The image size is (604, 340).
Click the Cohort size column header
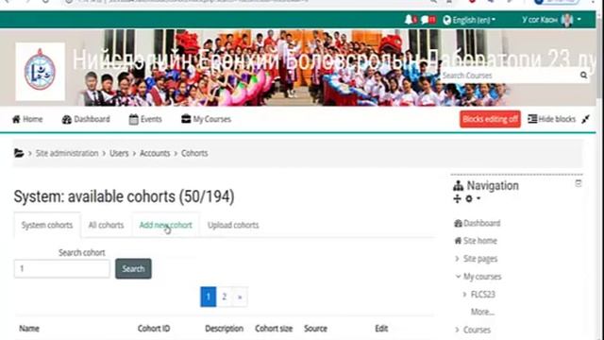[274, 329]
